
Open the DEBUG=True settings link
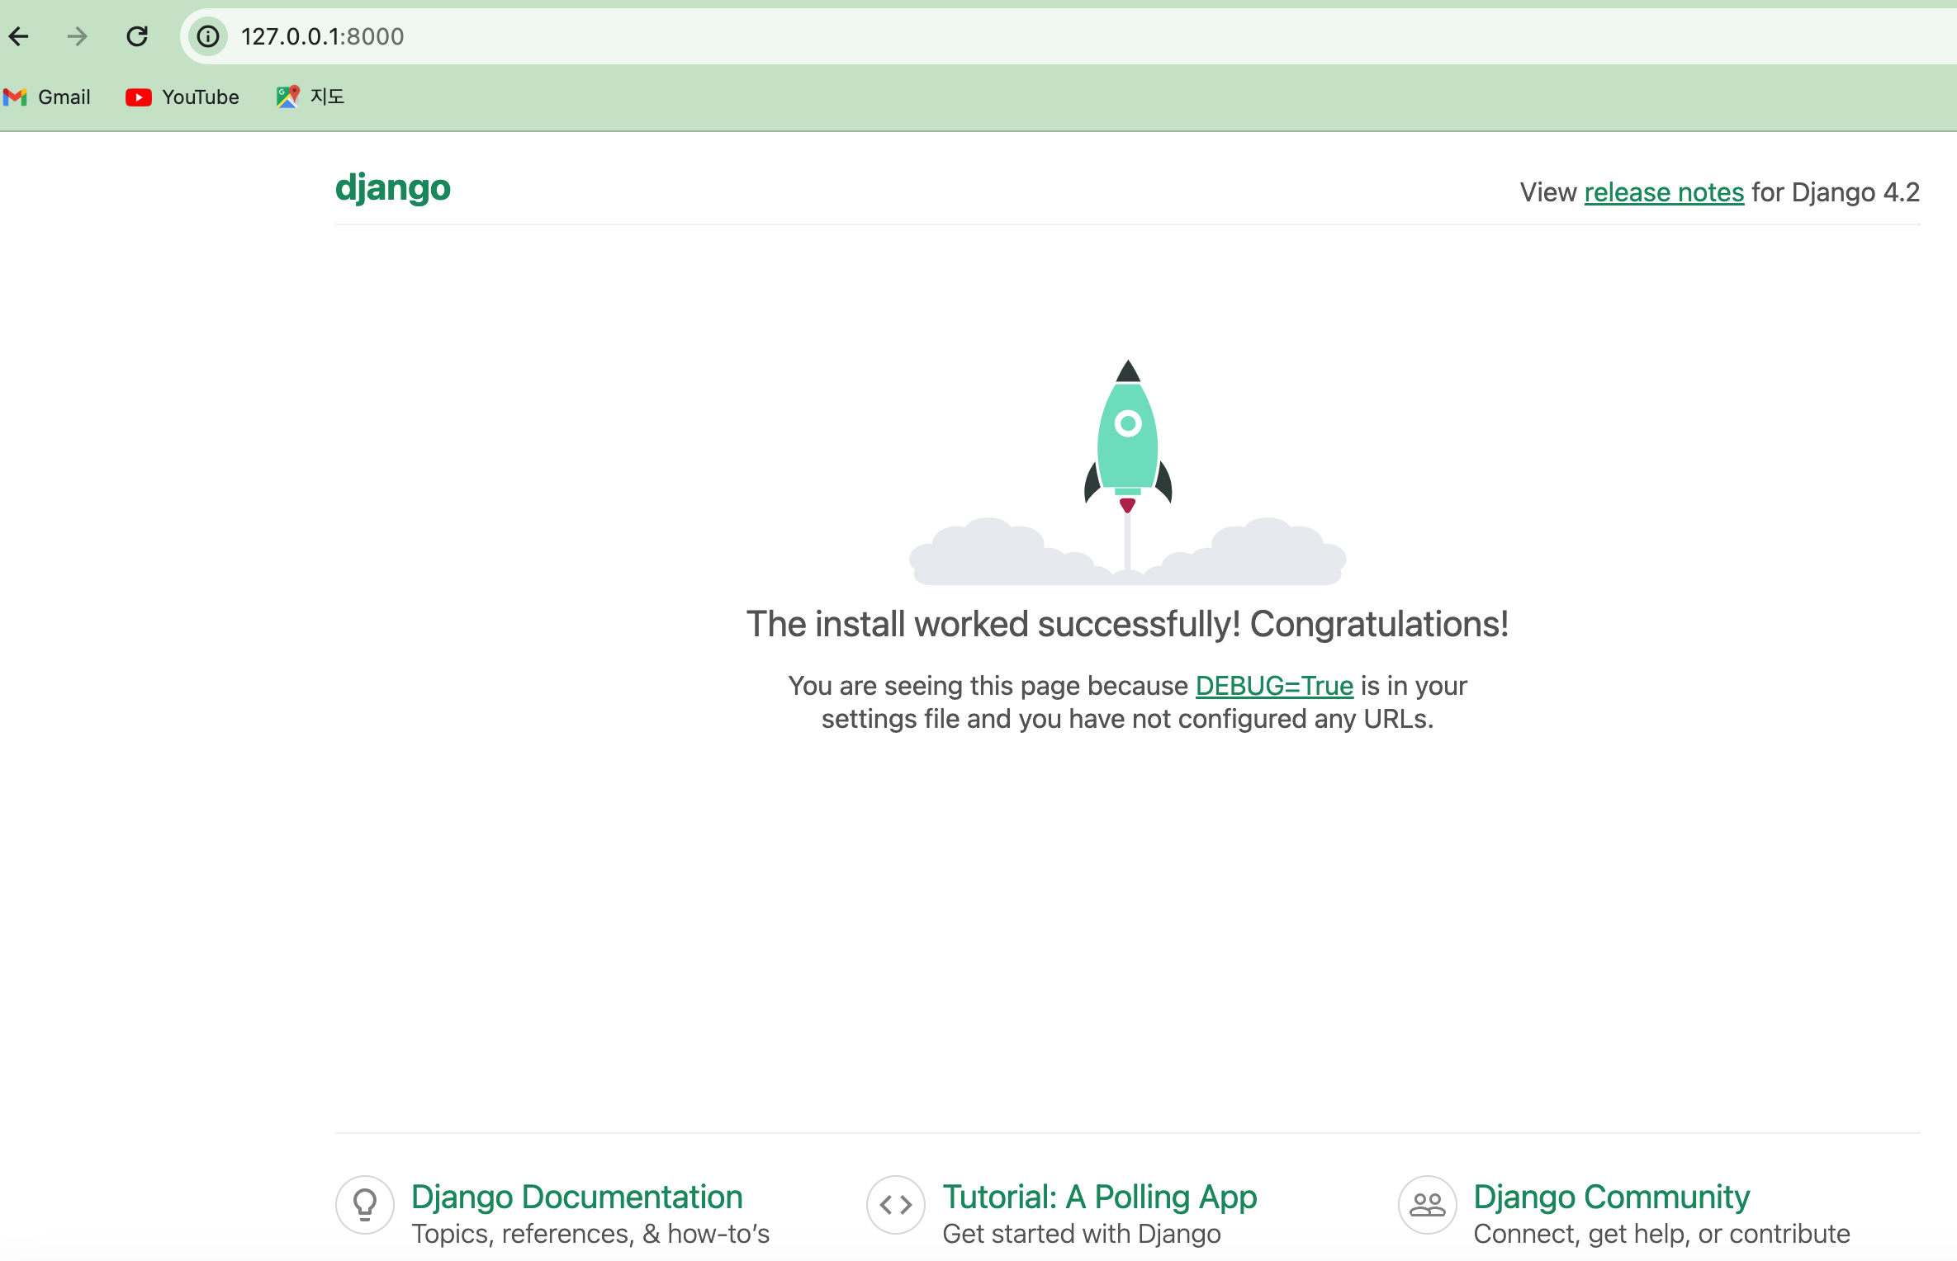coord(1273,686)
